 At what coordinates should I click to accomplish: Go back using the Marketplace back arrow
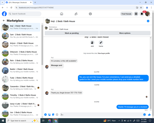[x=4, y=21]
